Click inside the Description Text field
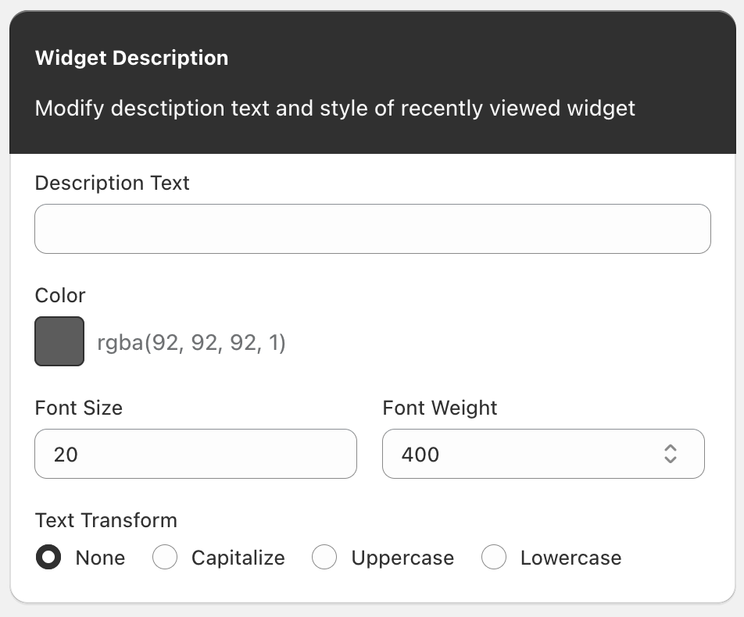The image size is (744, 617). click(372, 228)
